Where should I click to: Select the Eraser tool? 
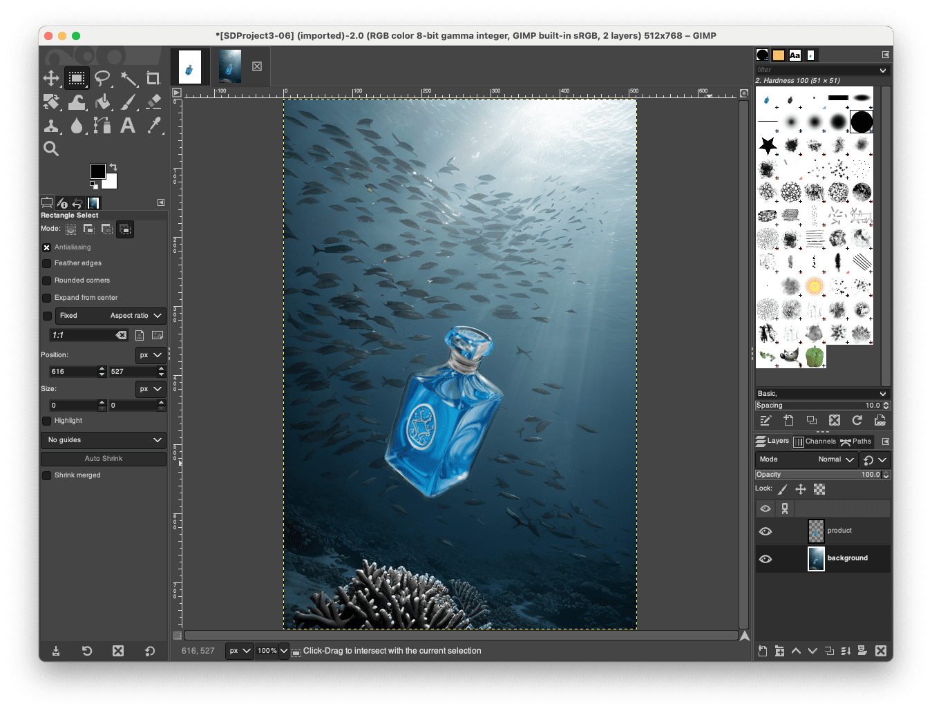pyautogui.click(x=153, y=102)
